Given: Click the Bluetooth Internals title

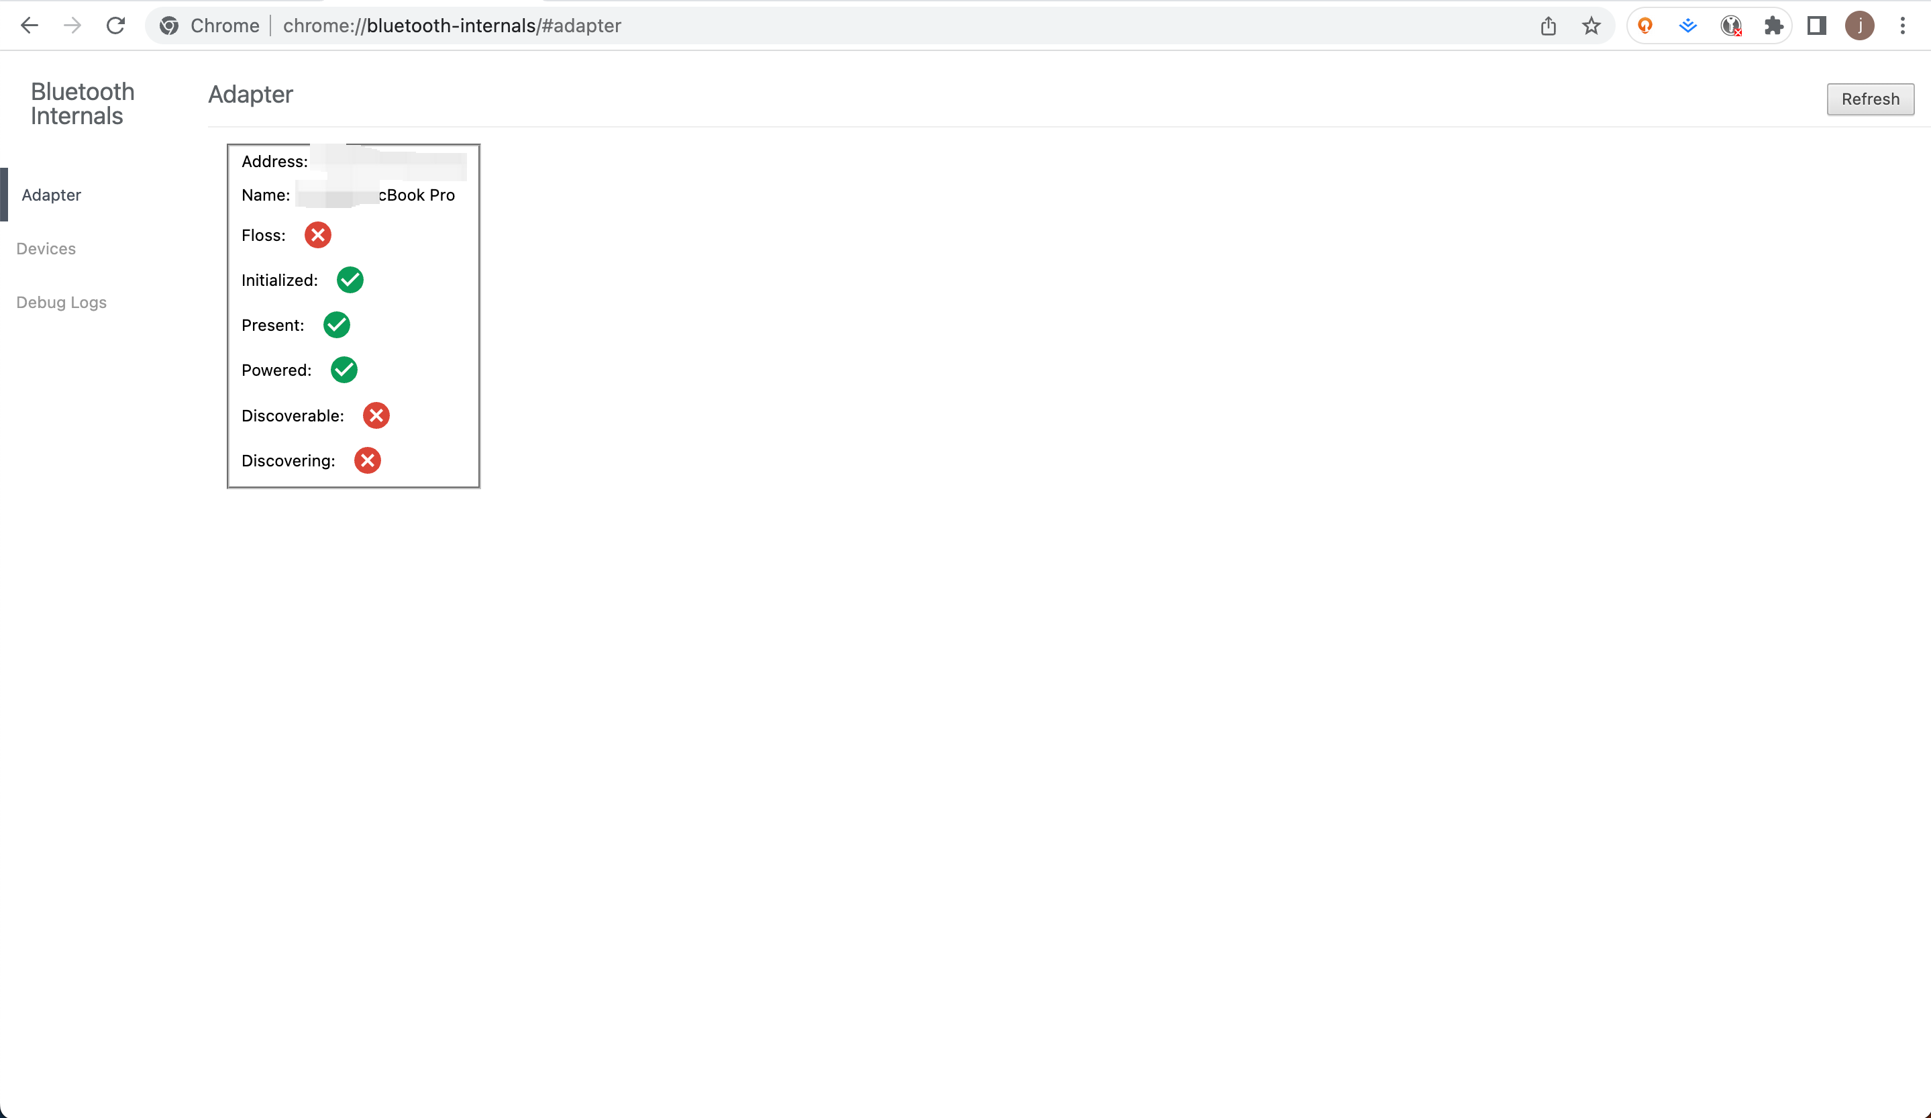Looking at the screenshot, I should click(83, 103).
